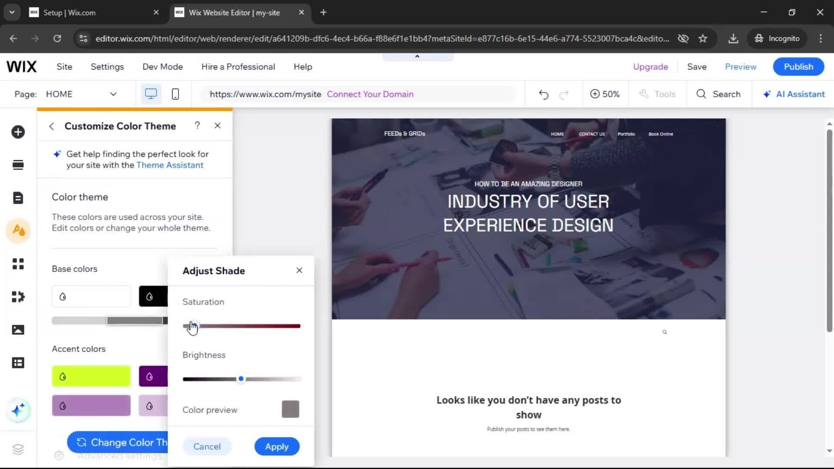Click the Publish button
The image size is (834, 469).
(798, 67)
